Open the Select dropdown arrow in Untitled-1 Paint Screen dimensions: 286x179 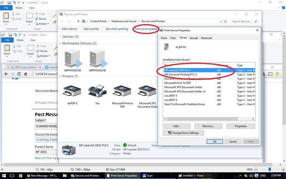click(29, 24)
